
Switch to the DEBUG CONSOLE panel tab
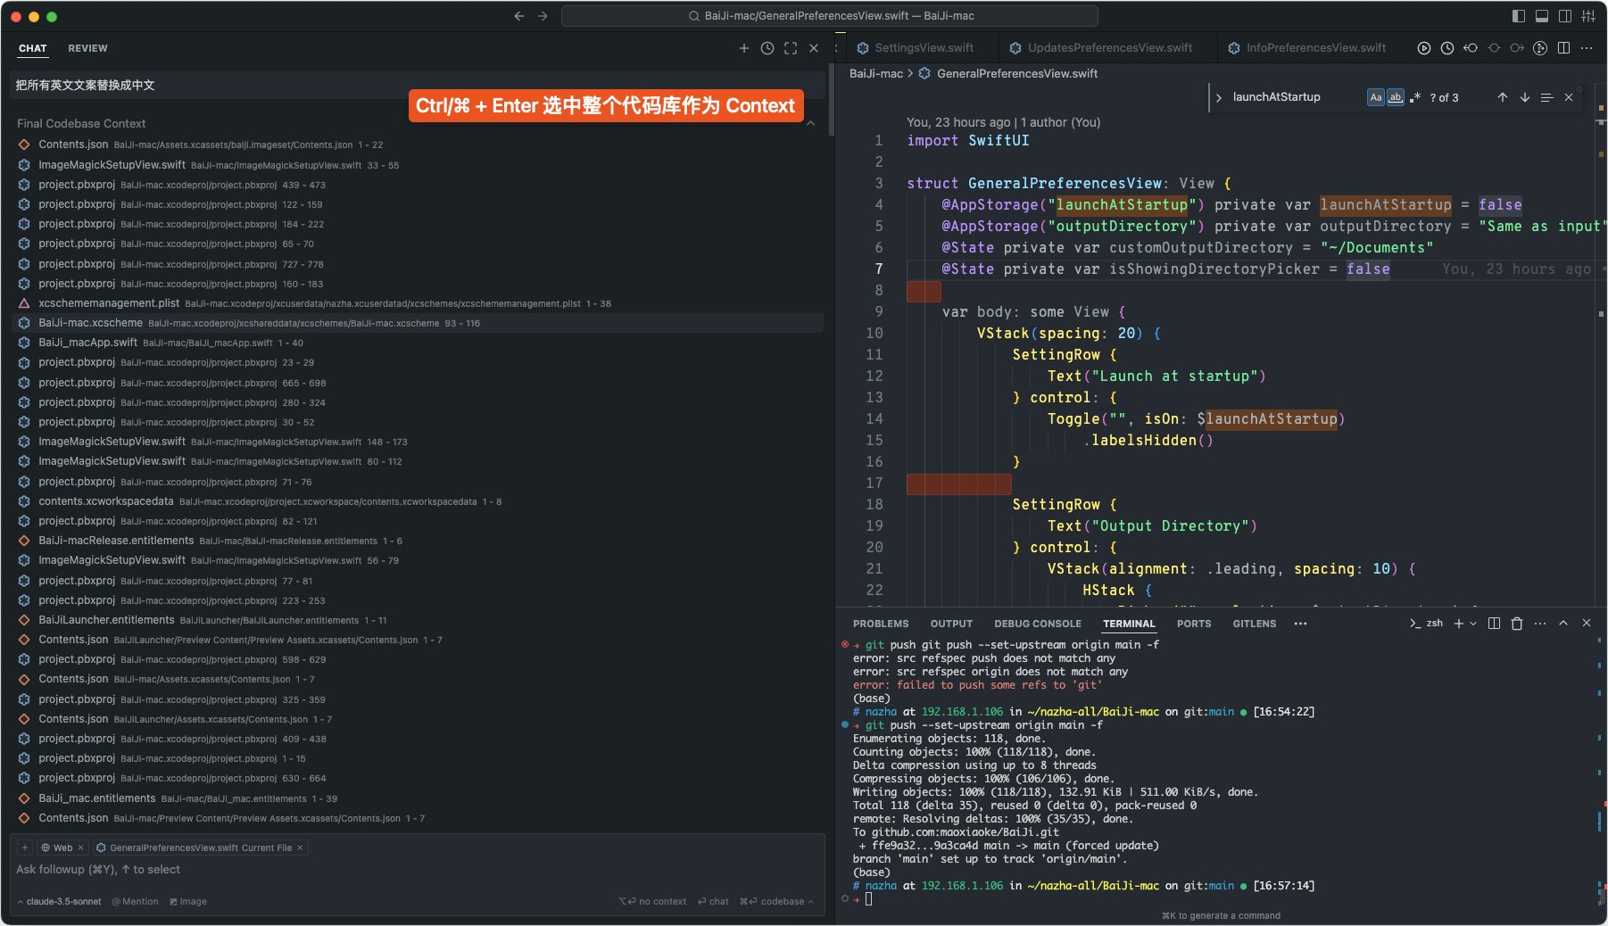[1038, 624]
